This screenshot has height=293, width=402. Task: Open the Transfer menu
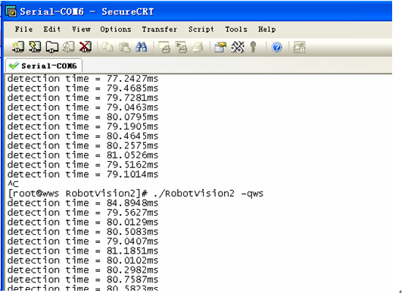[x=160, y=30]
